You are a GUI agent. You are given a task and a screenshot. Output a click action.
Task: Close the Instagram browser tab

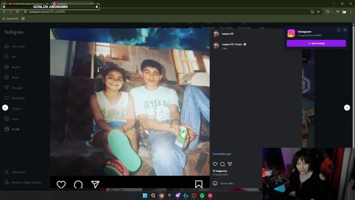(91, 4)
